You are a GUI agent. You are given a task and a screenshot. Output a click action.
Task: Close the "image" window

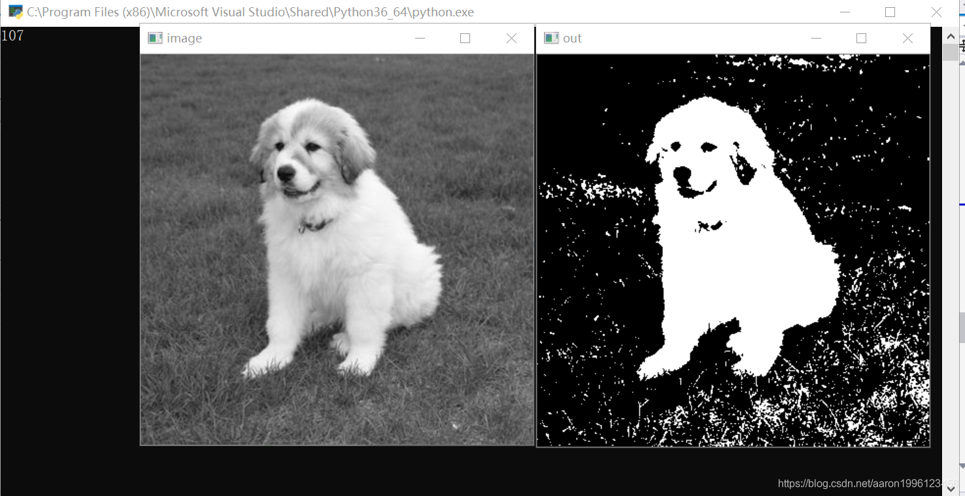coord(511,39)
